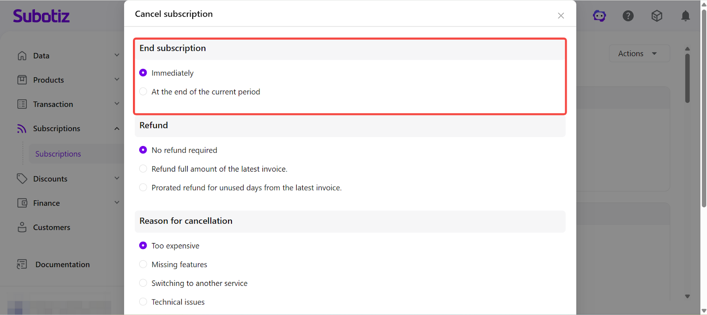Viewport: 707px width, 315px height.
Task: Go to the Subscriptions sub-item link
Action: point(58,154)
